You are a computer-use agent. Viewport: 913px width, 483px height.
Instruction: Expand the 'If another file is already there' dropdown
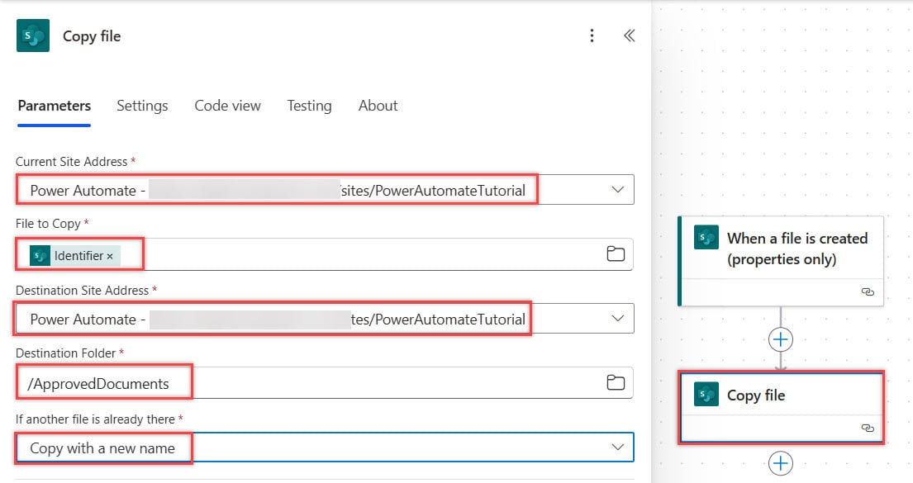(618, 447)
